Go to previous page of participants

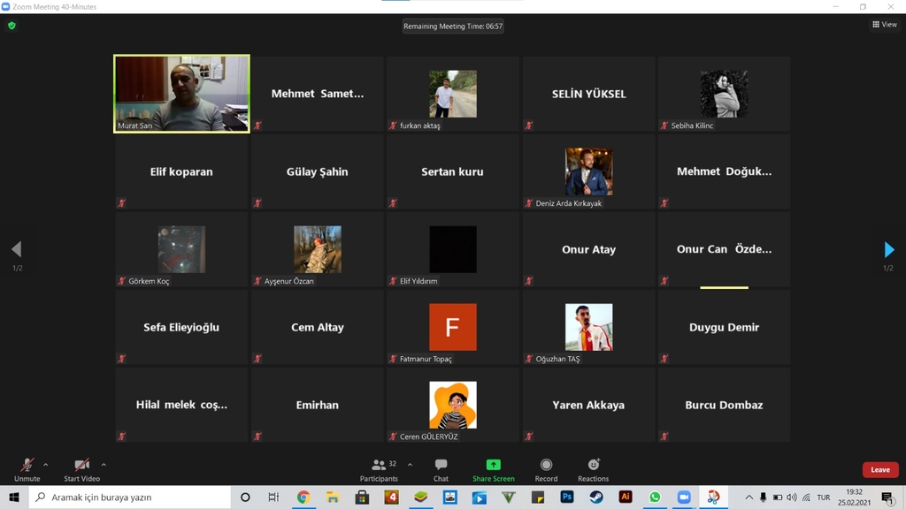pos(16,250)
